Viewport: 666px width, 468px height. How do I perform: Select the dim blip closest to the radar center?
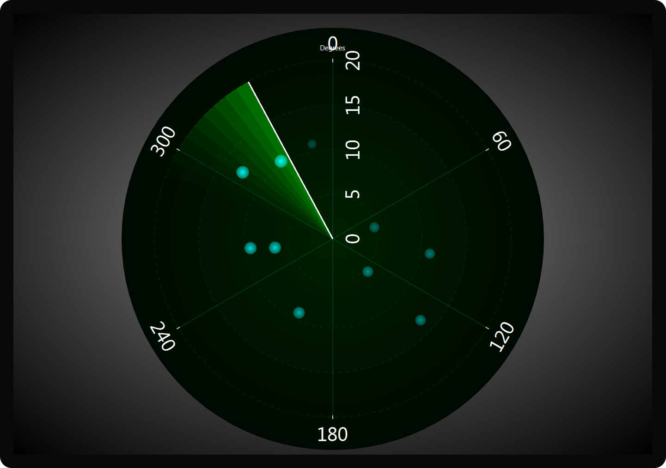[x=374, y=227]
